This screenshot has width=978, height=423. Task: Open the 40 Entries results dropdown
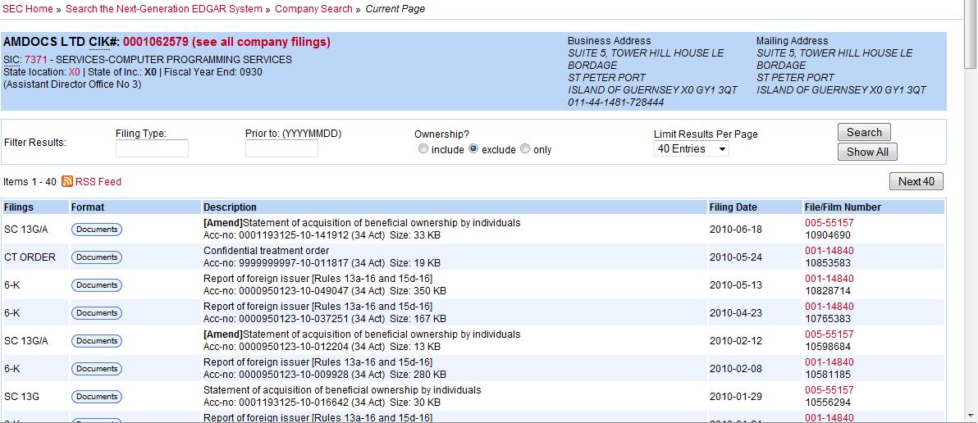(691, 149)
